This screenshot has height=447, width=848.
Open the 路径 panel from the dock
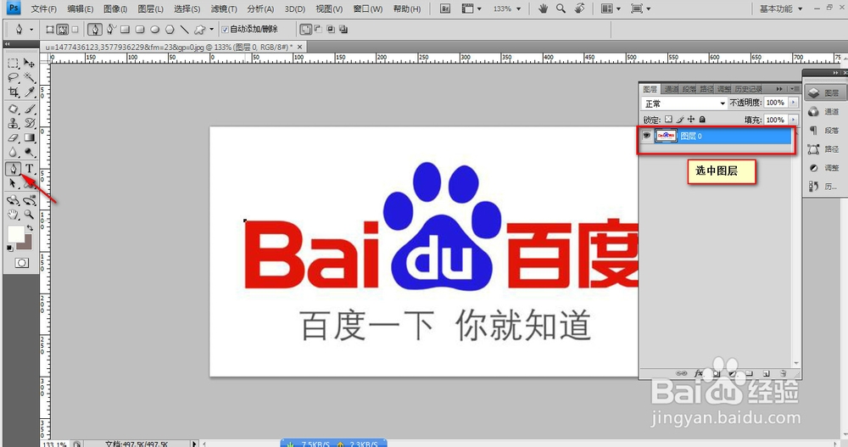(823, 149)
